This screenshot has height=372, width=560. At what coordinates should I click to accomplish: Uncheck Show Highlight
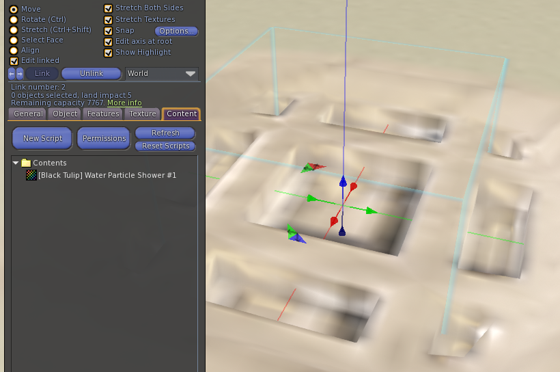click(x=108, y=53)
